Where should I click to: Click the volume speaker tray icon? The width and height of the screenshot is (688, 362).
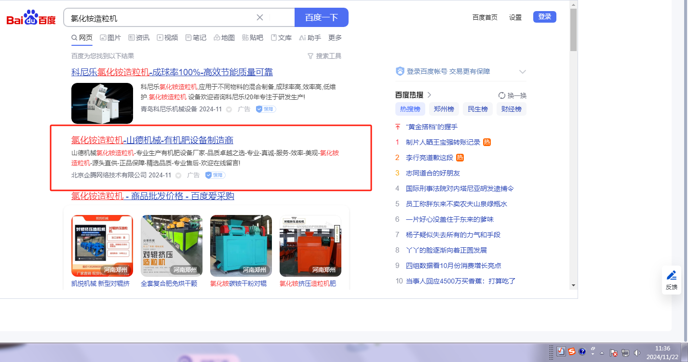(x=637, y=353)
